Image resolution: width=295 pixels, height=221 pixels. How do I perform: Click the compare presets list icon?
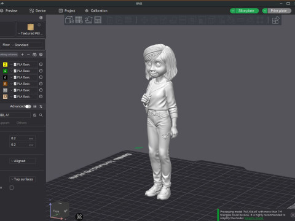pos(35,106)
